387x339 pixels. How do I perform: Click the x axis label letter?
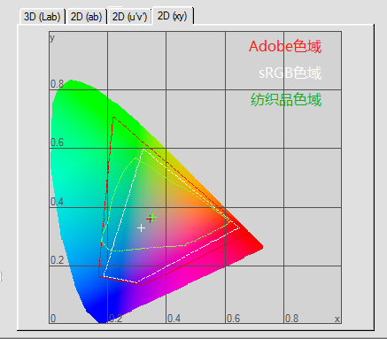tap(337, 319)
